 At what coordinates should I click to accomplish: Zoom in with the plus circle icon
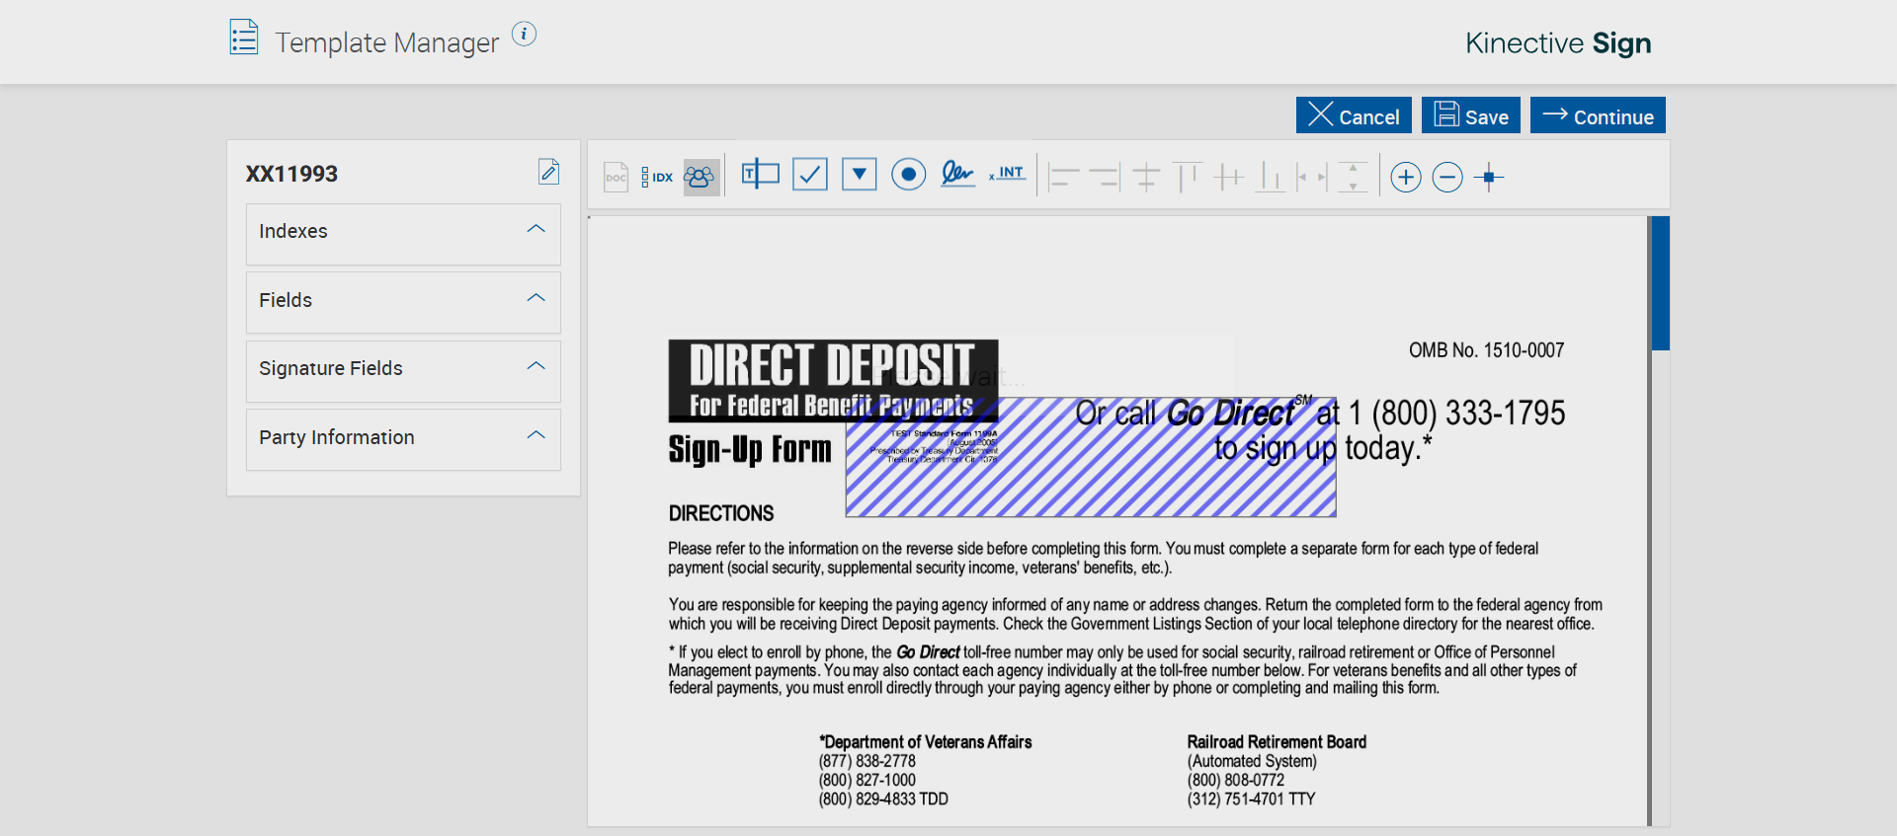tap(1406, 177)
